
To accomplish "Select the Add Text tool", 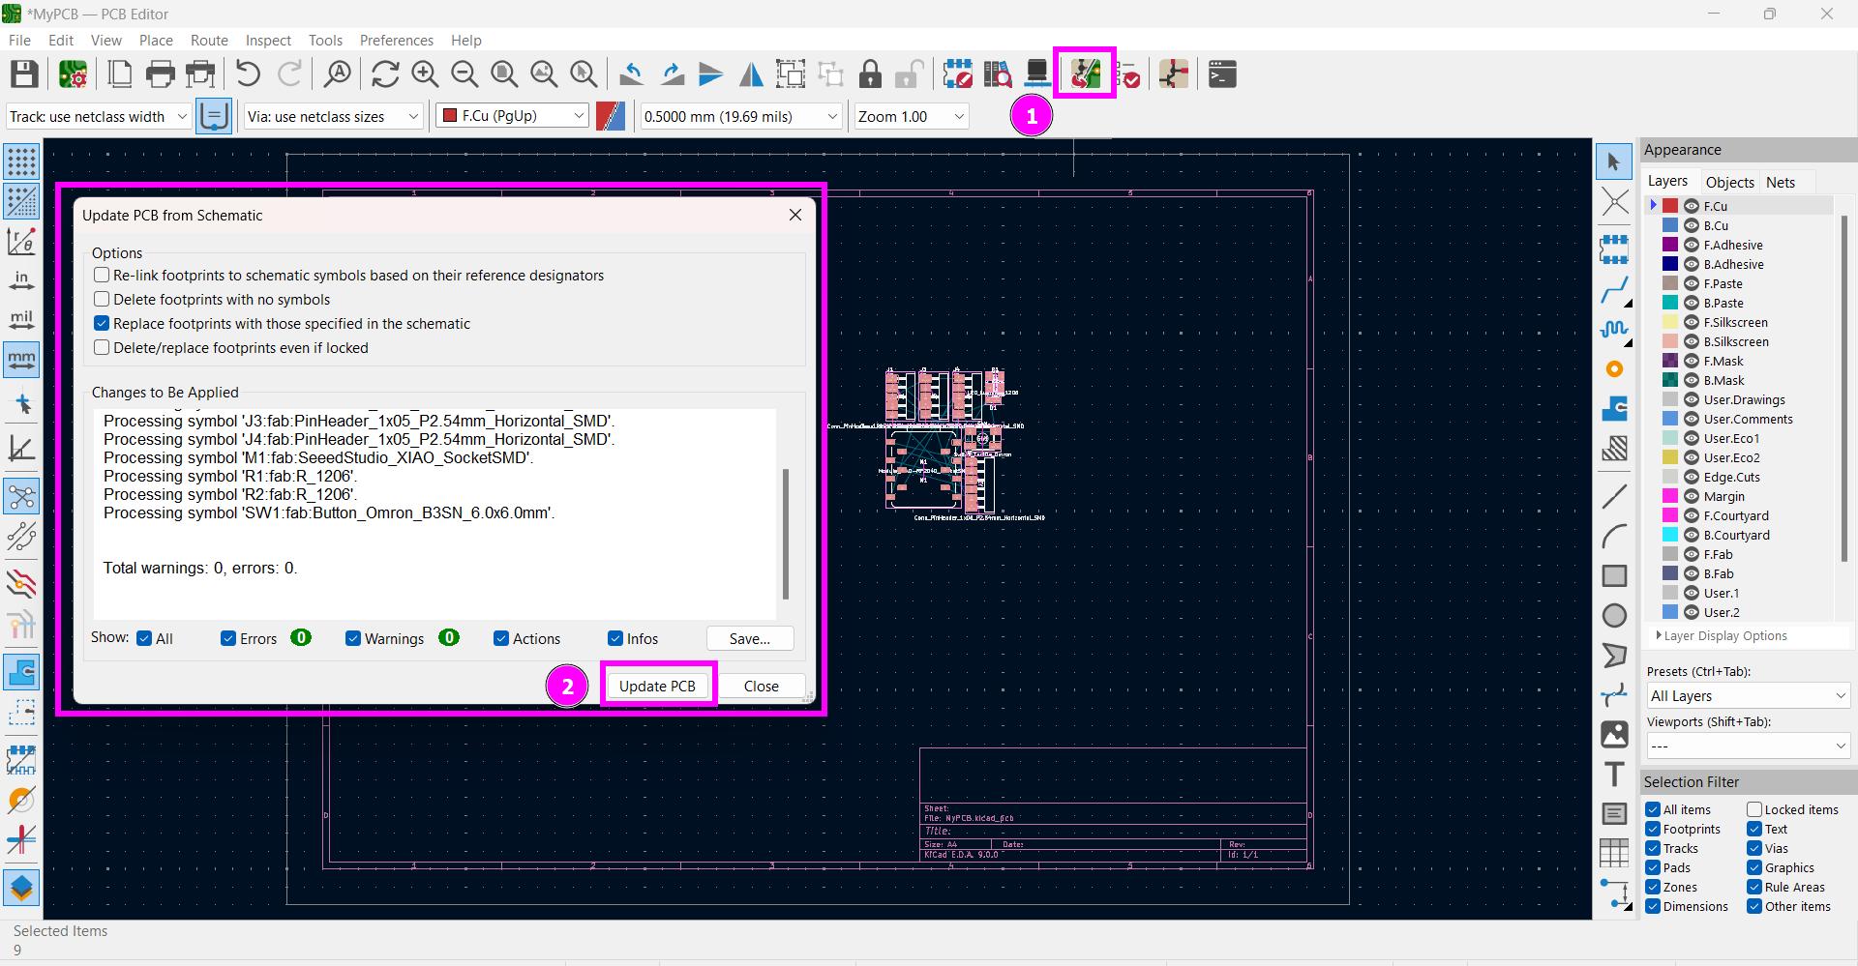I will (x=1613, y=775).
